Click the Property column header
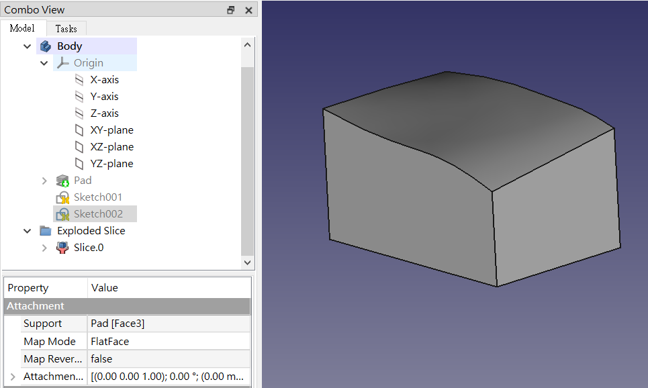 click(x=46, y=287)
